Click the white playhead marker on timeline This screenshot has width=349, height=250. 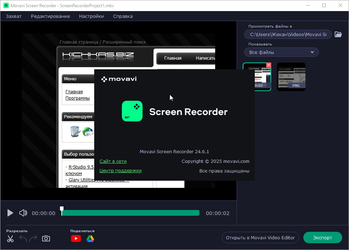tap(62, 210)
